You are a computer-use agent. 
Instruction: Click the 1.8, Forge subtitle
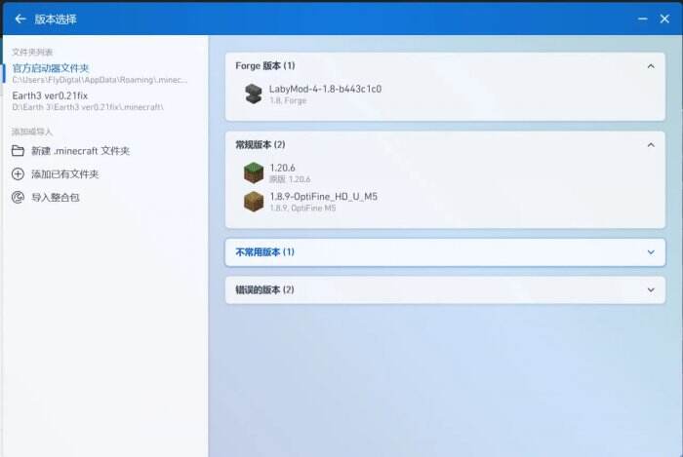pos(288,100)
